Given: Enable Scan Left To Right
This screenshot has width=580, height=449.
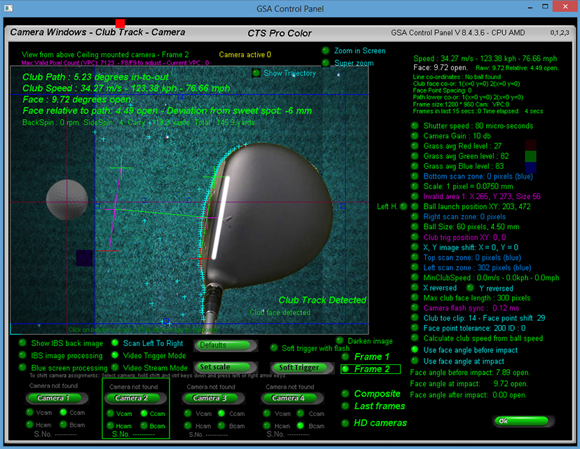Looking at the screenshot, I should click(115, 343).
